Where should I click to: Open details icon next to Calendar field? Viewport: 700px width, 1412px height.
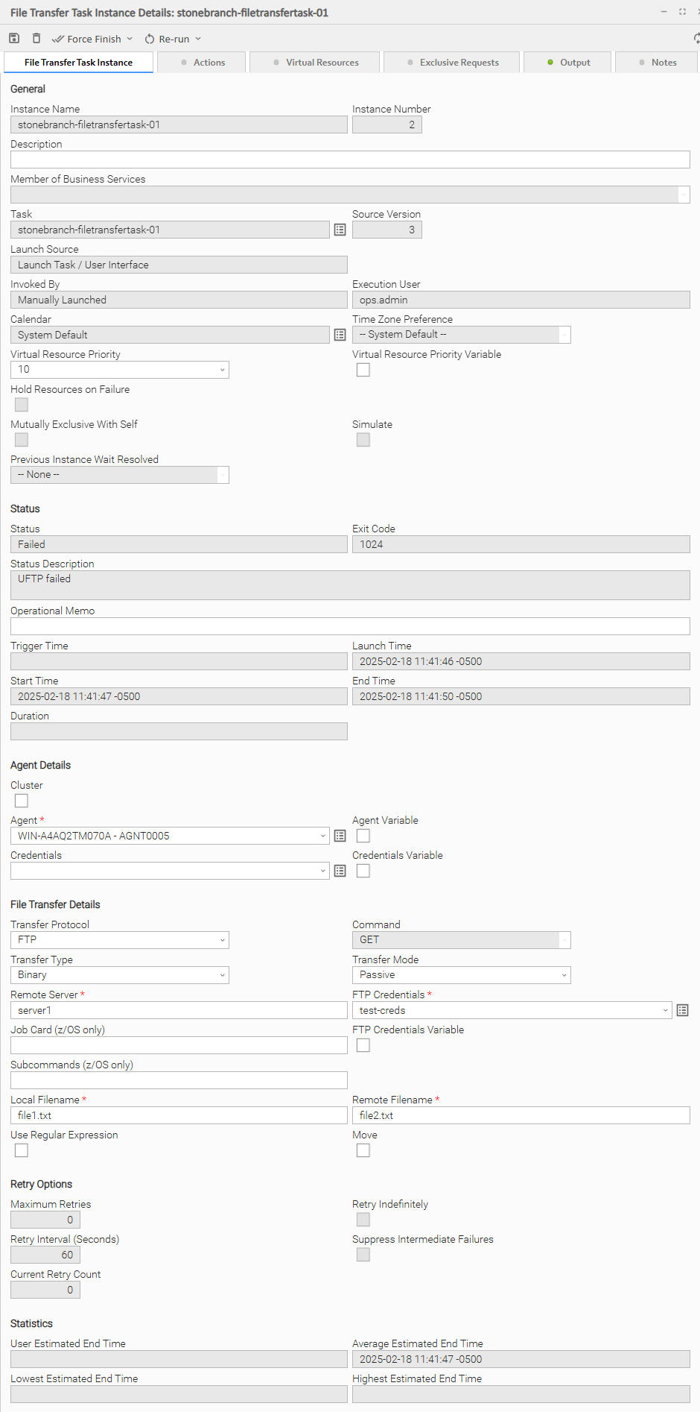340,335
